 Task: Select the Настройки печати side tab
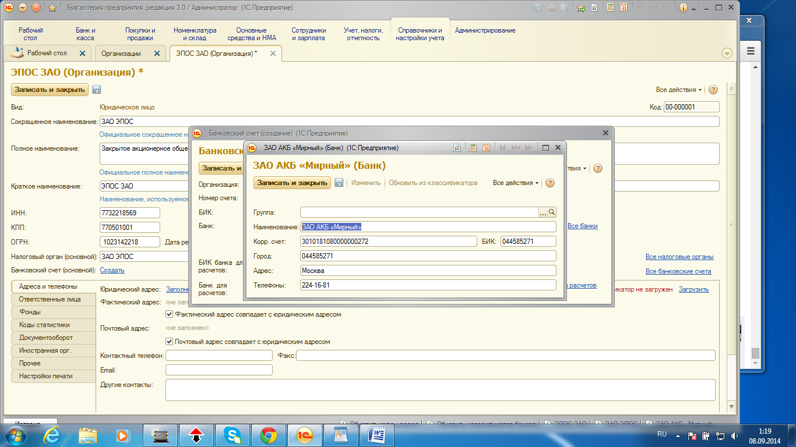53,376
